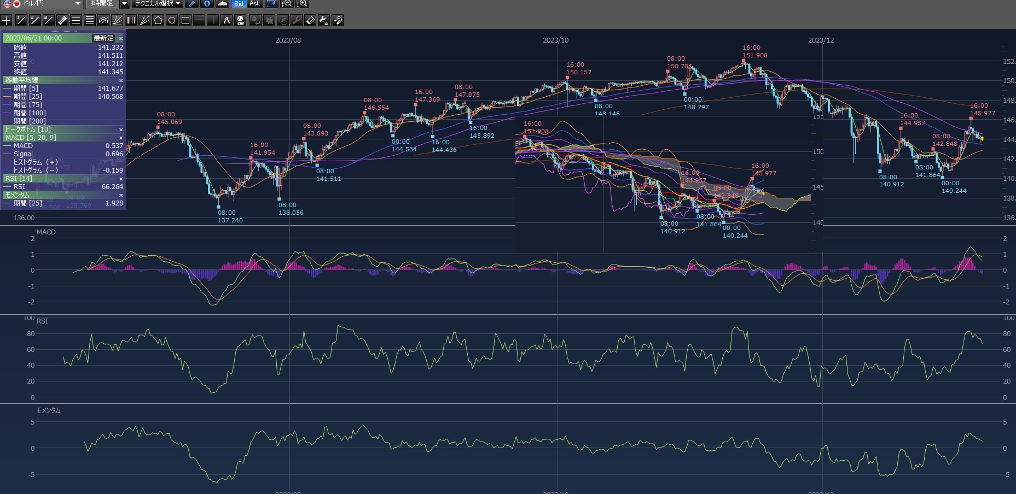Select the Fibonacci arc tool

pyautogui.click(x=103, y=21)
